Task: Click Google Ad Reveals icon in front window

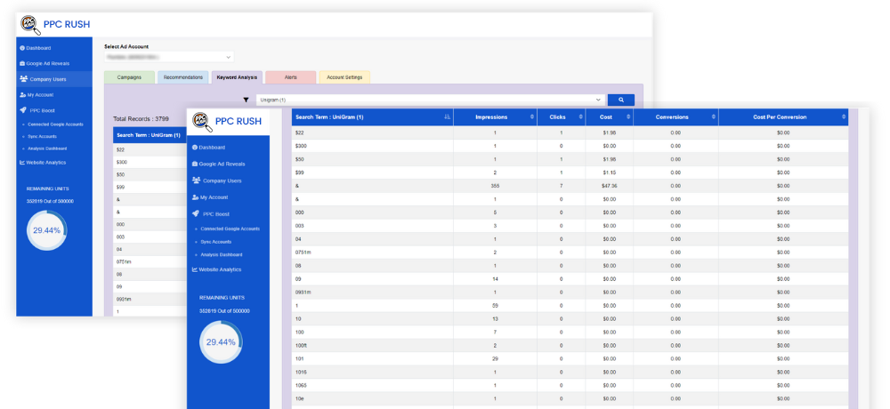Action: coord(195,164)
